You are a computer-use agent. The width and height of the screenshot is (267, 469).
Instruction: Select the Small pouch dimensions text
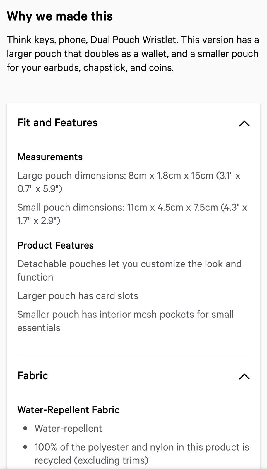pyautogui.click(x=132, y=214)
